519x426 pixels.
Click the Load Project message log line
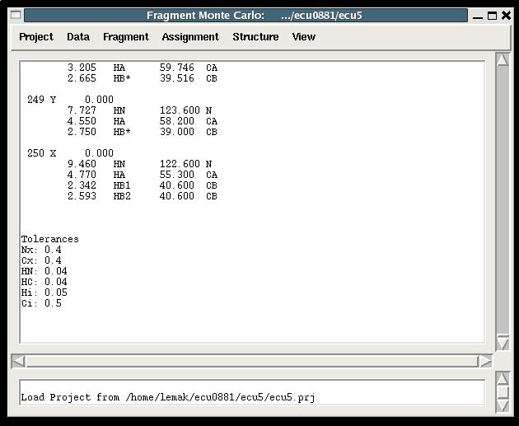point(167,398)
